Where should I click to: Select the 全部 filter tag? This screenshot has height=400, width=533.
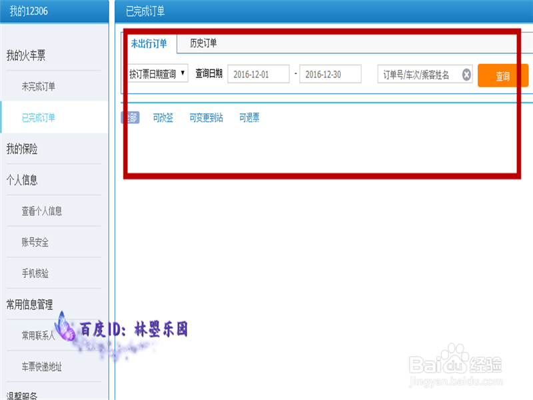(131, 118)
